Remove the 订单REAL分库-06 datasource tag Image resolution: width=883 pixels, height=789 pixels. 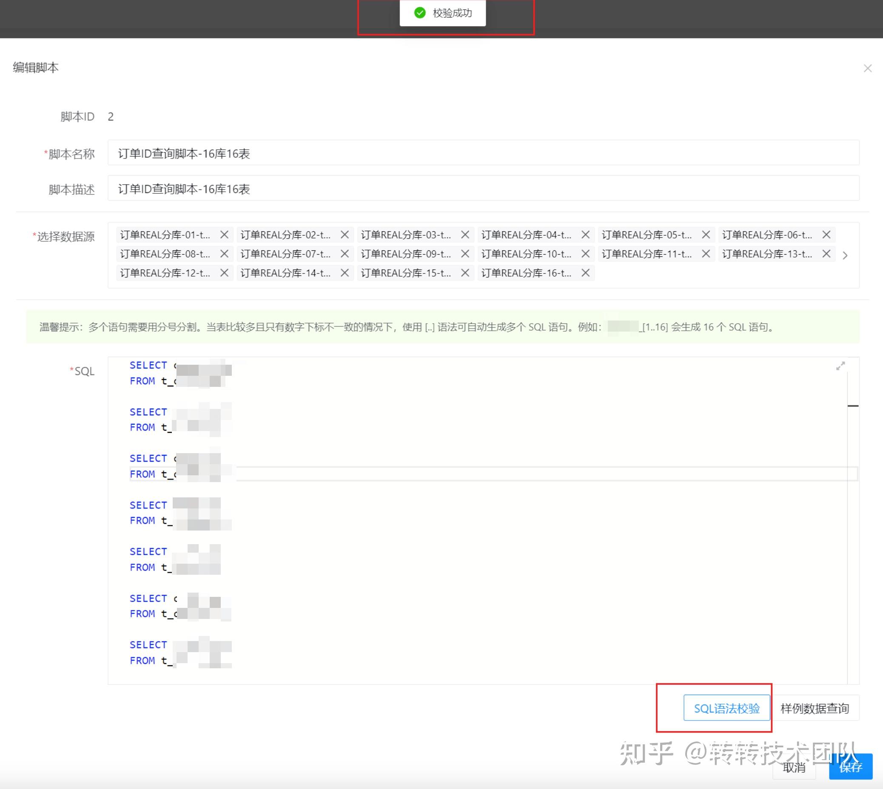click(826, 235)
